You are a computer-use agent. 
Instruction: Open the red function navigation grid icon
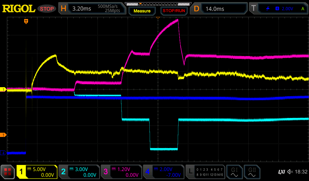[x=8, y=172]
